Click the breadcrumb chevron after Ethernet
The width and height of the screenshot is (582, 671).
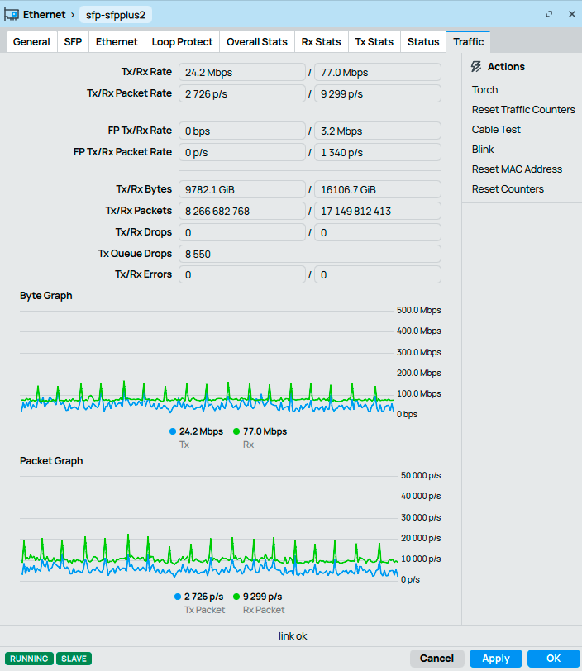73,15
